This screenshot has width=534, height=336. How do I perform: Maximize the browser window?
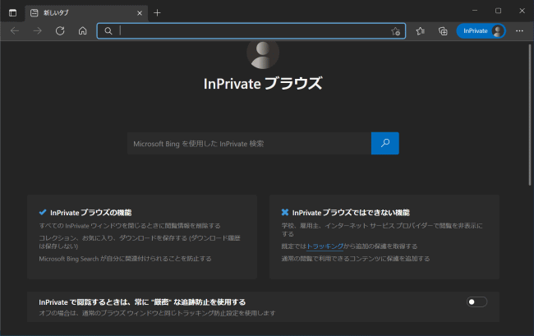[x=498, y=11]
